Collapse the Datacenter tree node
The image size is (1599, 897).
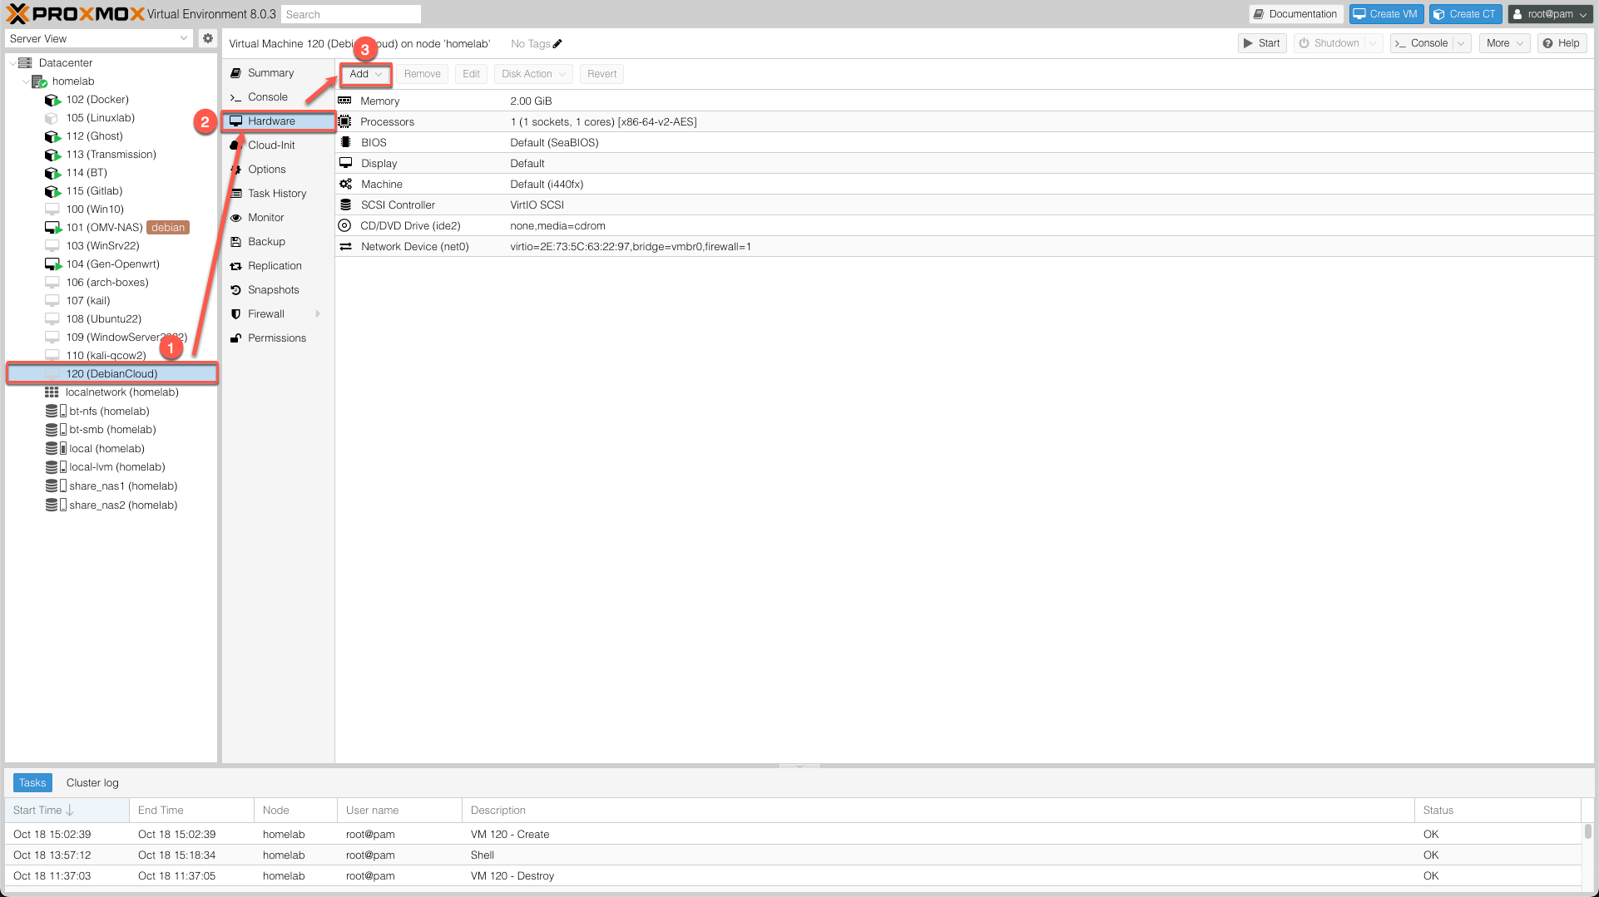tap(12, 62)
